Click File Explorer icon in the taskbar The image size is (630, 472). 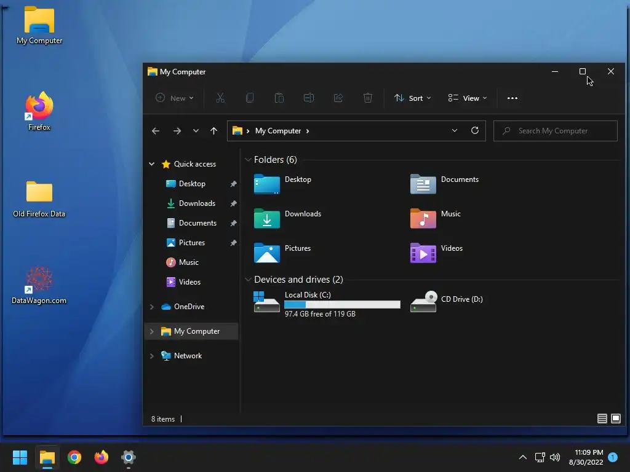47,457
